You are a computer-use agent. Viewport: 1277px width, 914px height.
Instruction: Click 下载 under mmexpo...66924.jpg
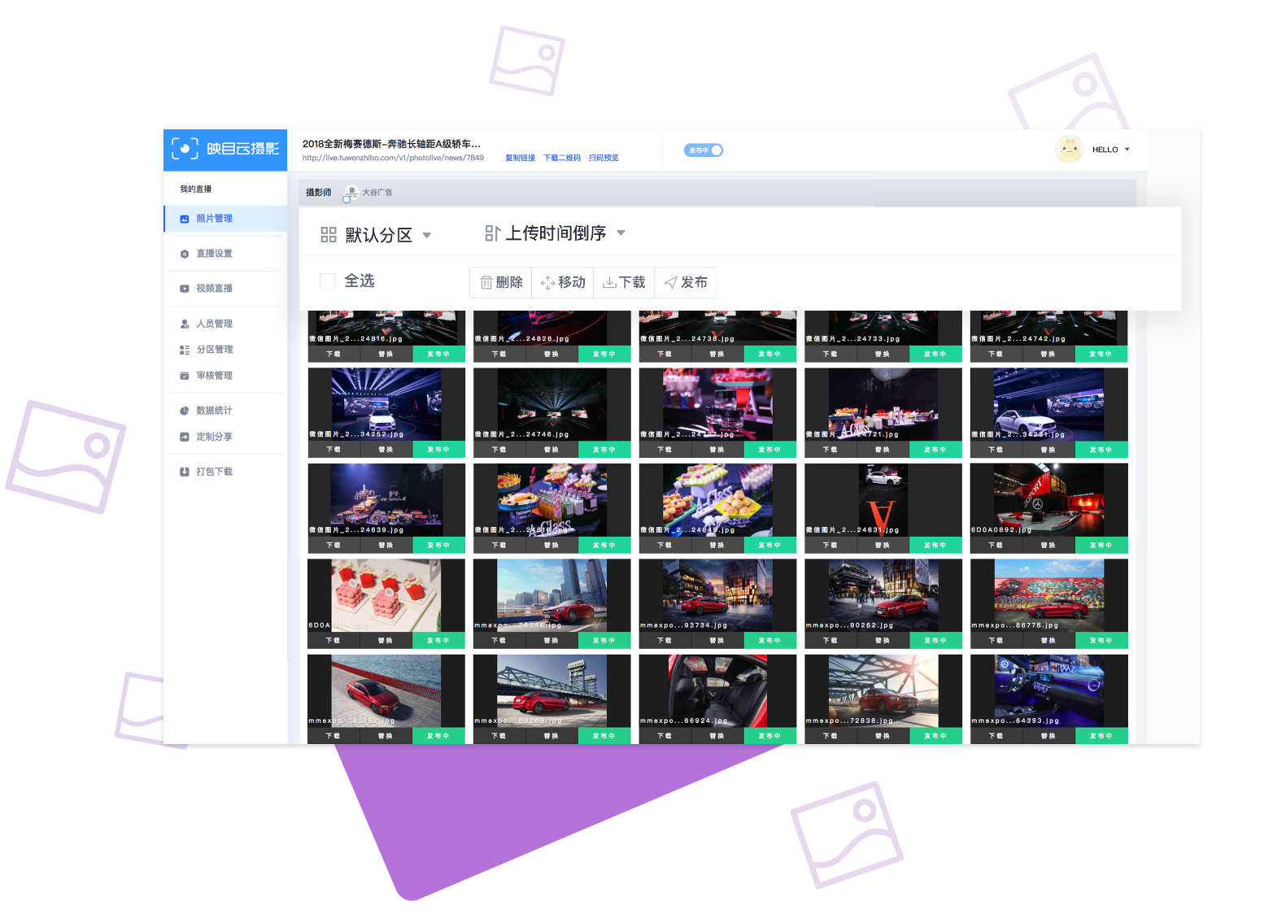point(665,736)
